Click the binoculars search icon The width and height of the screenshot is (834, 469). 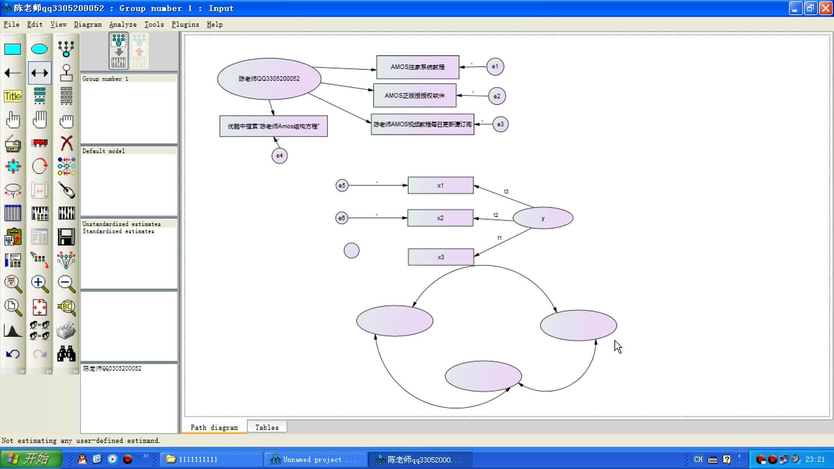(x=66, y=354)
